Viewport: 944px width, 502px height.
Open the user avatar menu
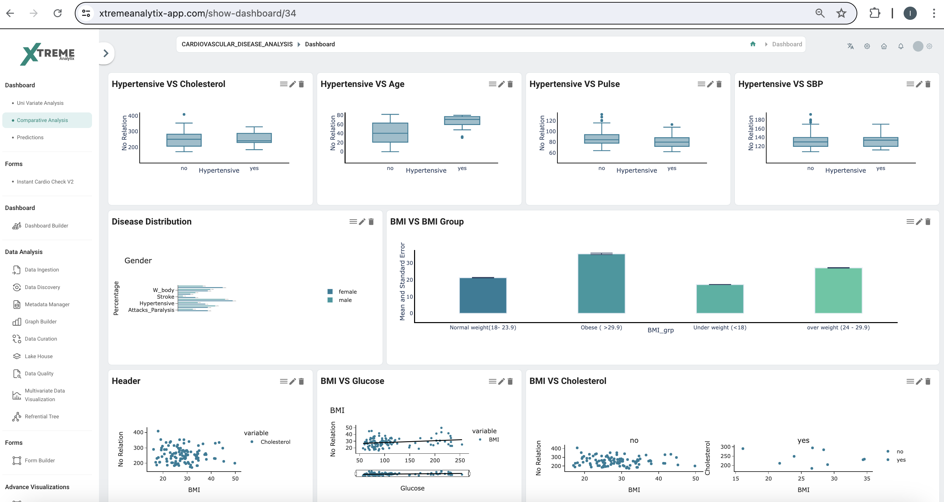click(918, 46)
